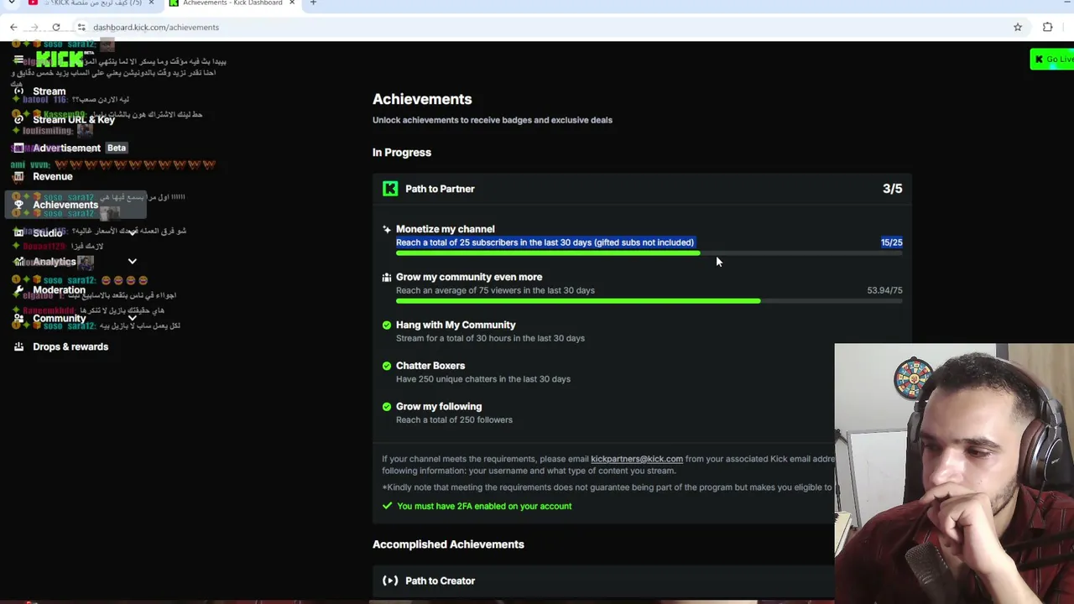Click the Stream URL & Key link icon
The height and width of the screenshot is (604, 1074).
pyautogui.click(x=18, y=120)
